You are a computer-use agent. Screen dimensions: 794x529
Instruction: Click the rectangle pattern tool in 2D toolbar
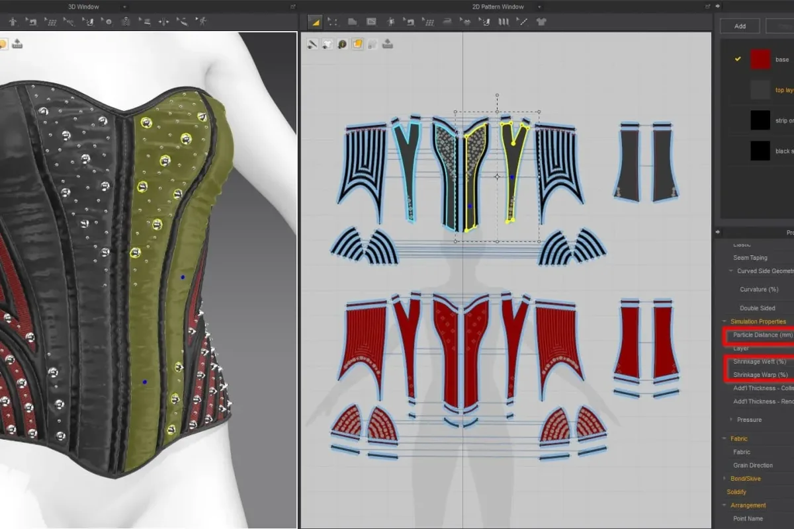(x=353, y=22)
